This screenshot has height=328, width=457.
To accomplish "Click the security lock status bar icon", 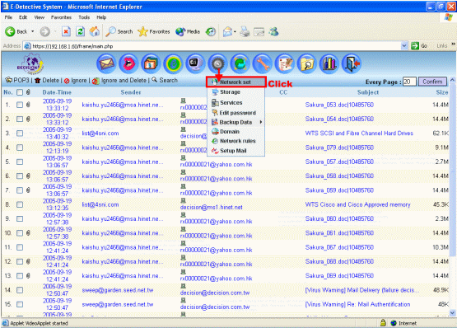I will (x=383, y=322).
